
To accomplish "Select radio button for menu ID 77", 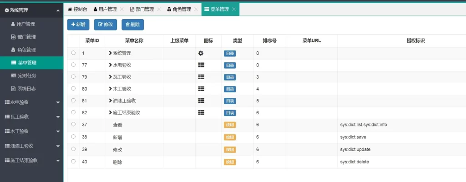I will [x=73, y=65].
